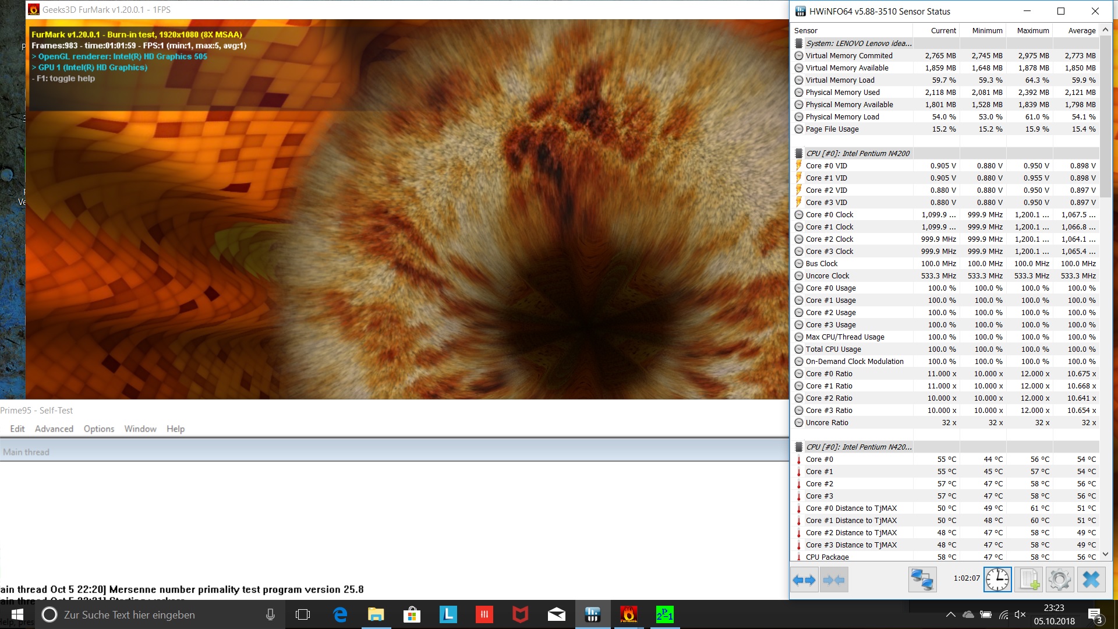1118x629 pixels.
Task: Show hidden tray icons with the chevron
Action: click(950, 614)
